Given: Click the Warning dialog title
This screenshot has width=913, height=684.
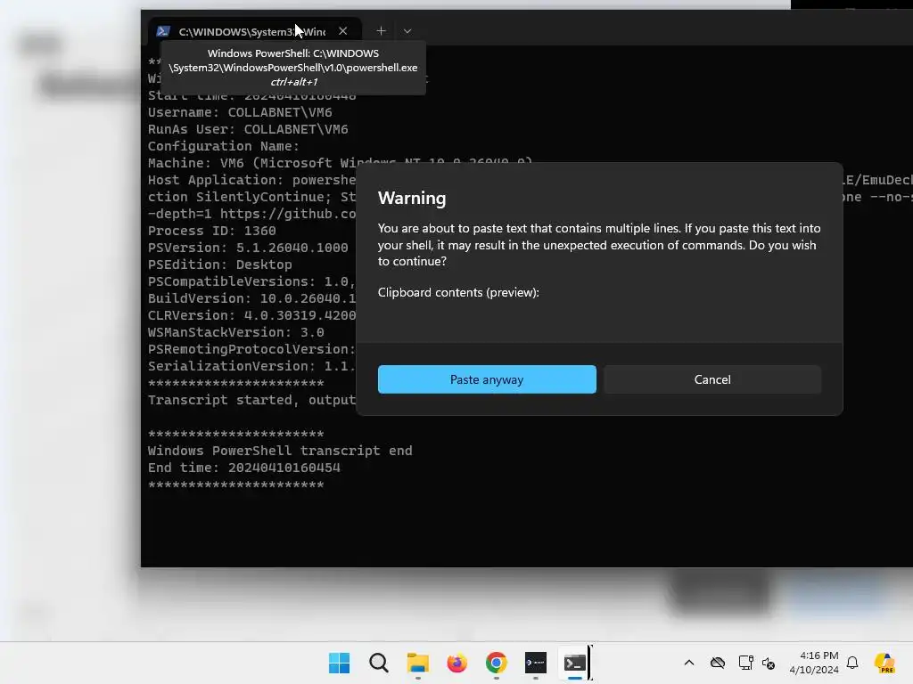Looking at the screenshot, I should click(x=412, y=198).
